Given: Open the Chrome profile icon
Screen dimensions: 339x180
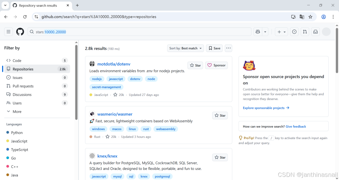Looking at the screenshot, I should [324, 17].
